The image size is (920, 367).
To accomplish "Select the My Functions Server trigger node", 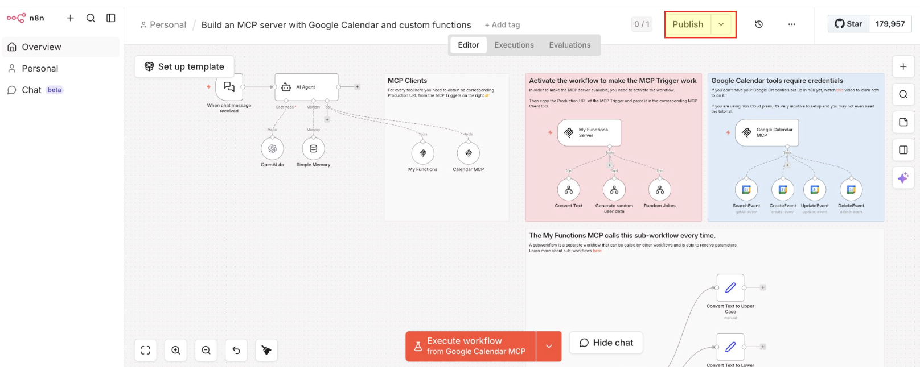I will click(589, 132).
